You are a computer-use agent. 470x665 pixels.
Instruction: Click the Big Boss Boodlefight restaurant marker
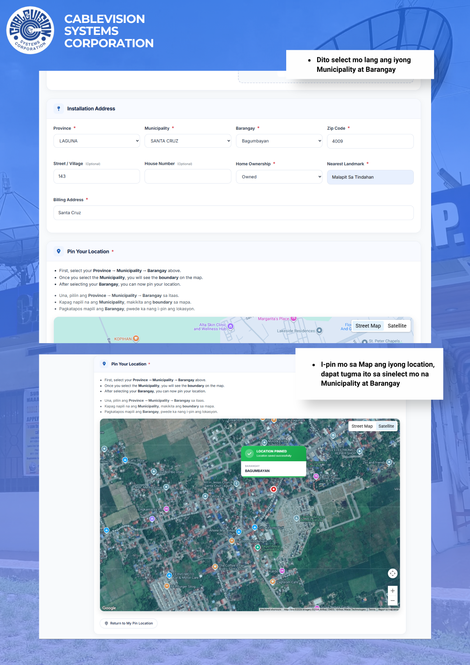point(232,541)
